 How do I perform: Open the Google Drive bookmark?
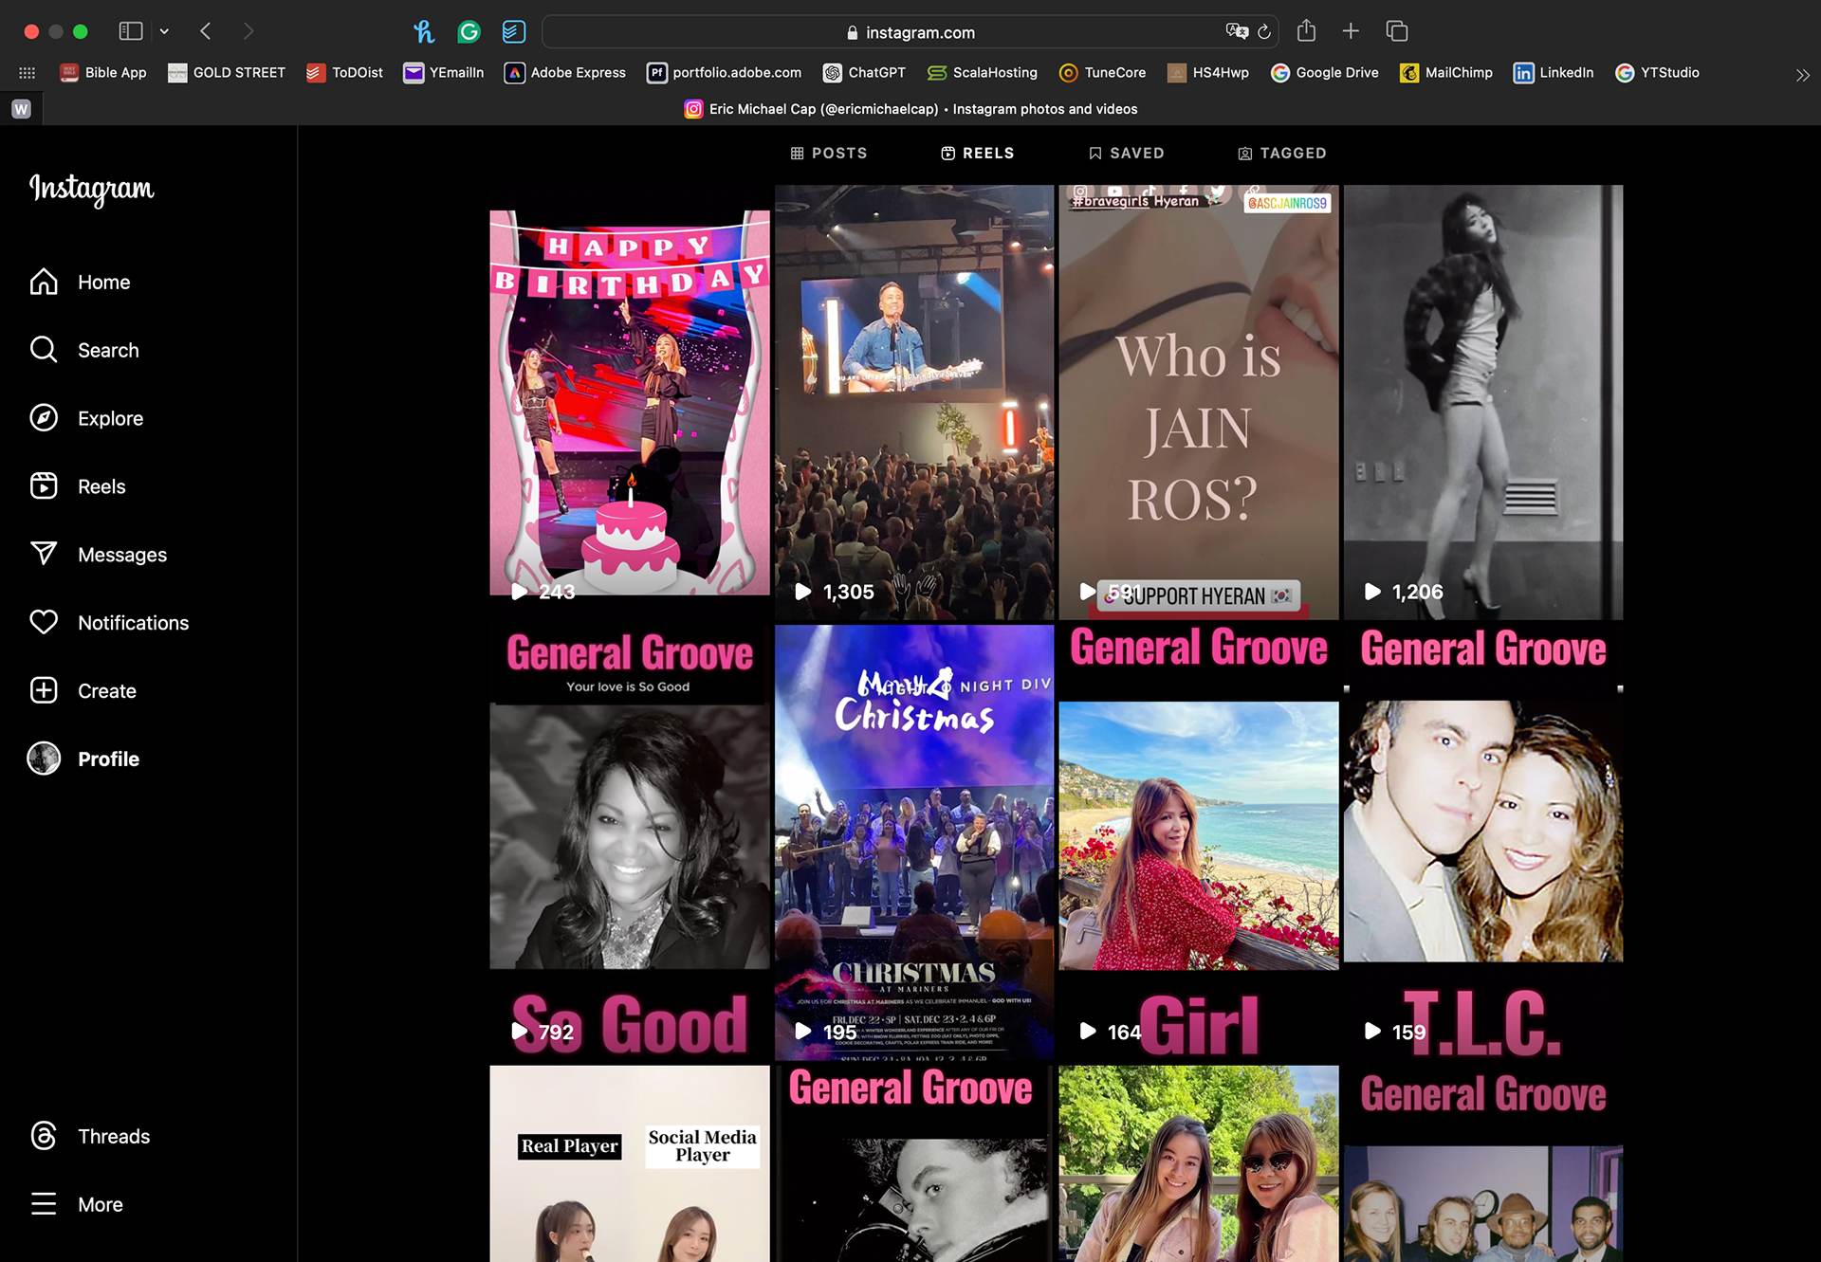click(x=1325, y=73)
